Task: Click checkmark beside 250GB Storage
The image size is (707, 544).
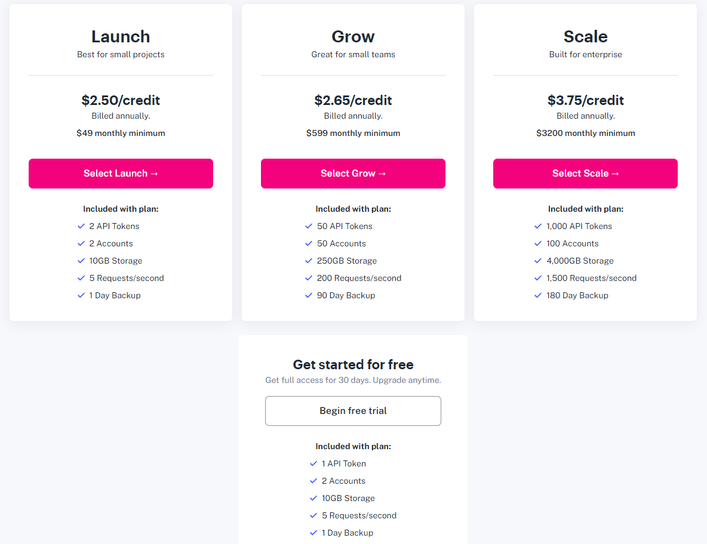Action: [309, 261]
